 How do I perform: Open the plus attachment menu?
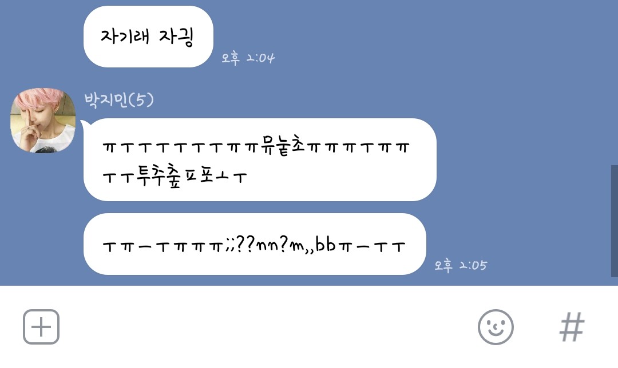[x=41, y=327]
